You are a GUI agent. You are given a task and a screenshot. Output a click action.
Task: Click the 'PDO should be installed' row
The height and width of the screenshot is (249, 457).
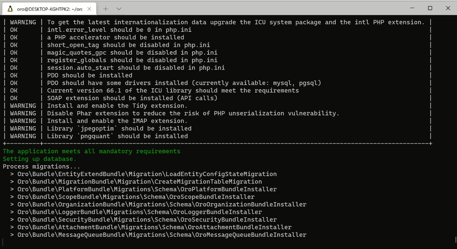(89, 75)
